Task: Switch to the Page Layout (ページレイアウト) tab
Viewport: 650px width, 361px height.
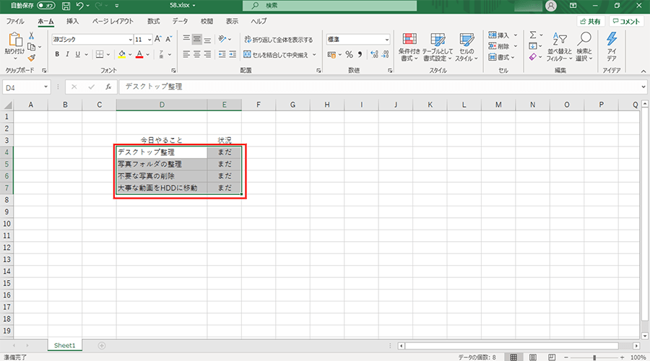Action: point(113,21)
